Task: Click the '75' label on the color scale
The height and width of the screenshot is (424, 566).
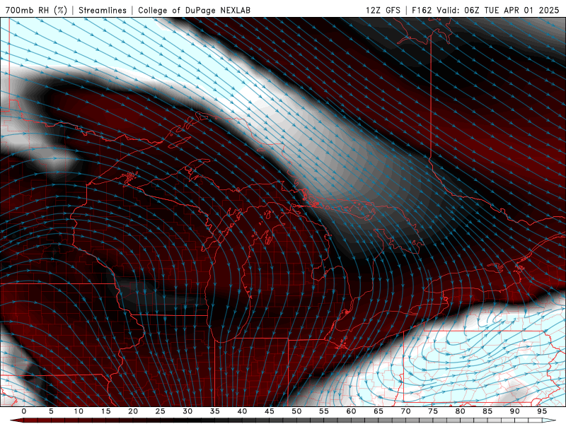Action: (x=433, y=411)
